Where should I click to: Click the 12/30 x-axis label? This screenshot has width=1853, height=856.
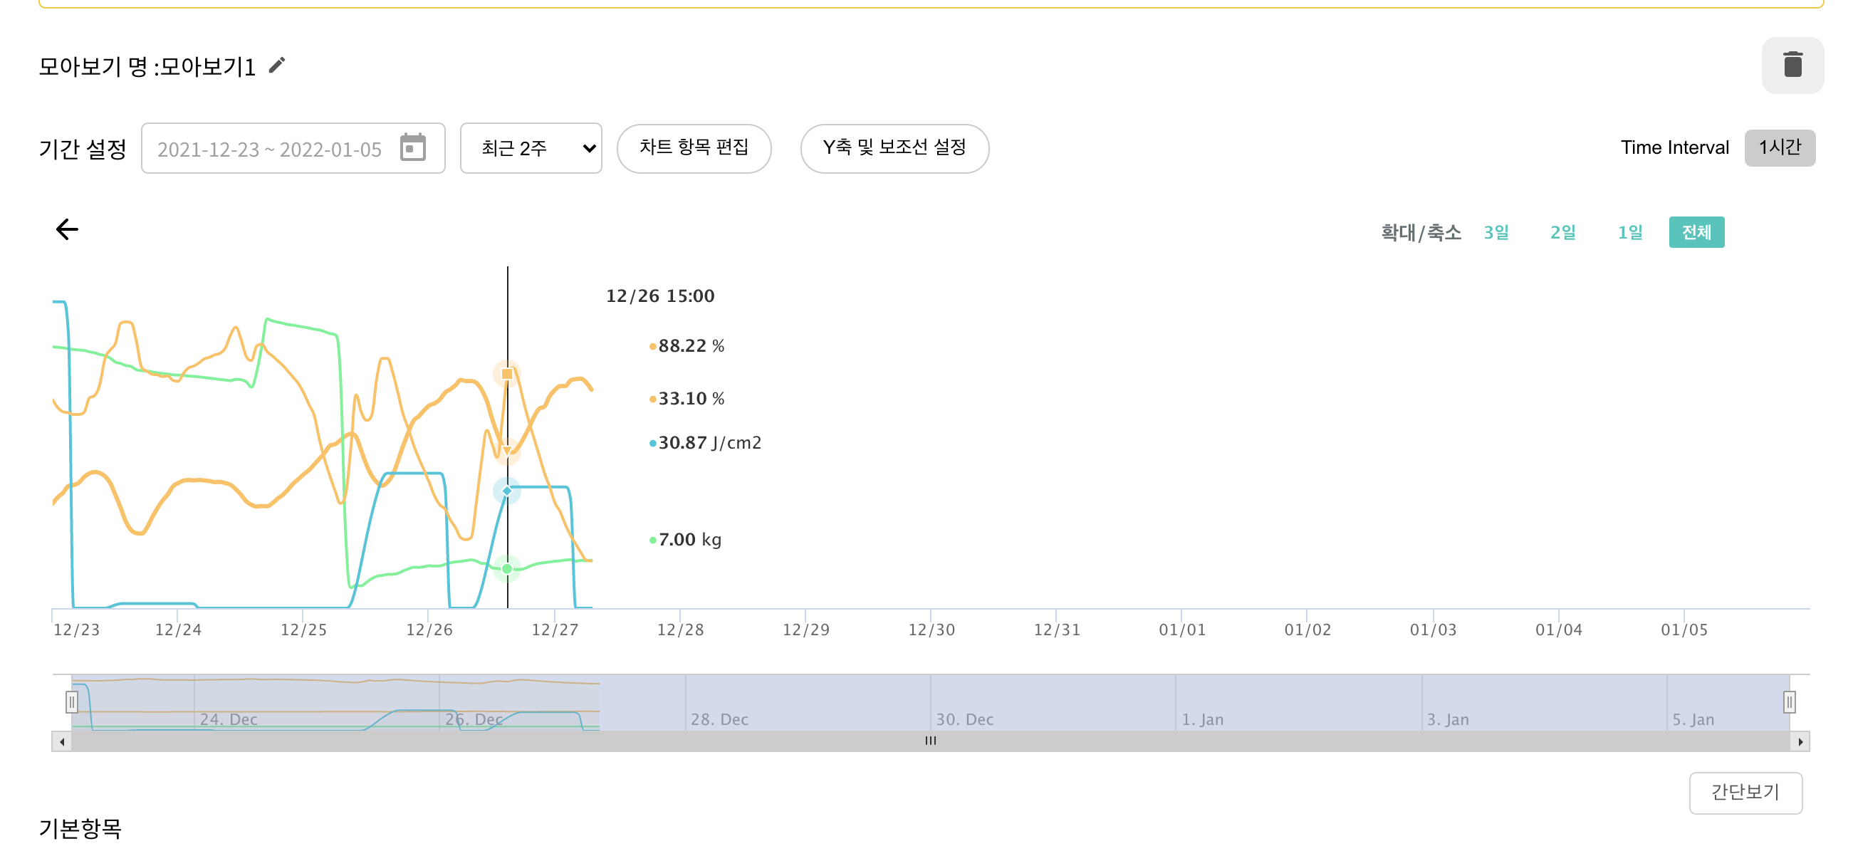[x=931, y=630]
